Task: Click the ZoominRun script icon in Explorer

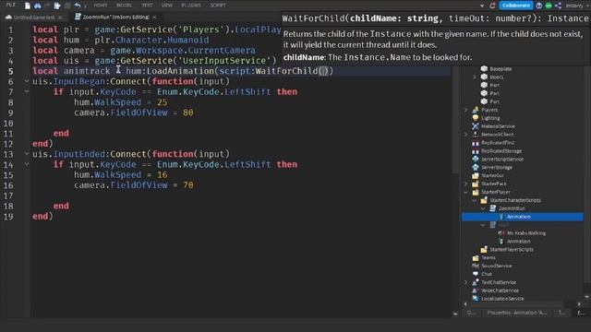Action: [x=492, y=208]
